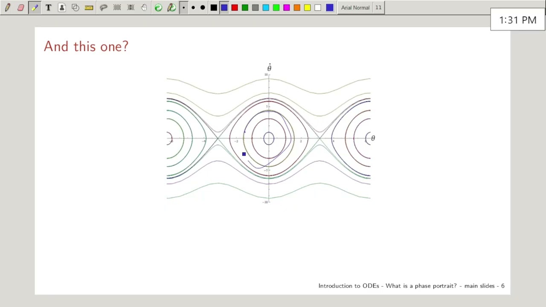Choose the medium pen thickness
This screenshot has width=546, height=307.
[193, 8]
